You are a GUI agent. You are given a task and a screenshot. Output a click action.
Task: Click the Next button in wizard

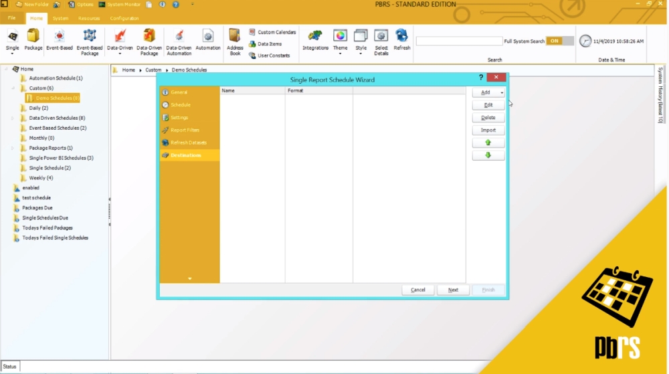(x=453, y=290)
